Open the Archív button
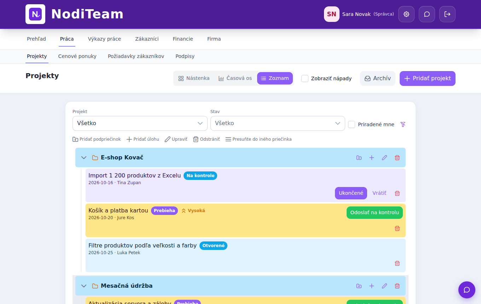This screenshot has height=304, width=481. pyautogui.click(x=378, y=78)
